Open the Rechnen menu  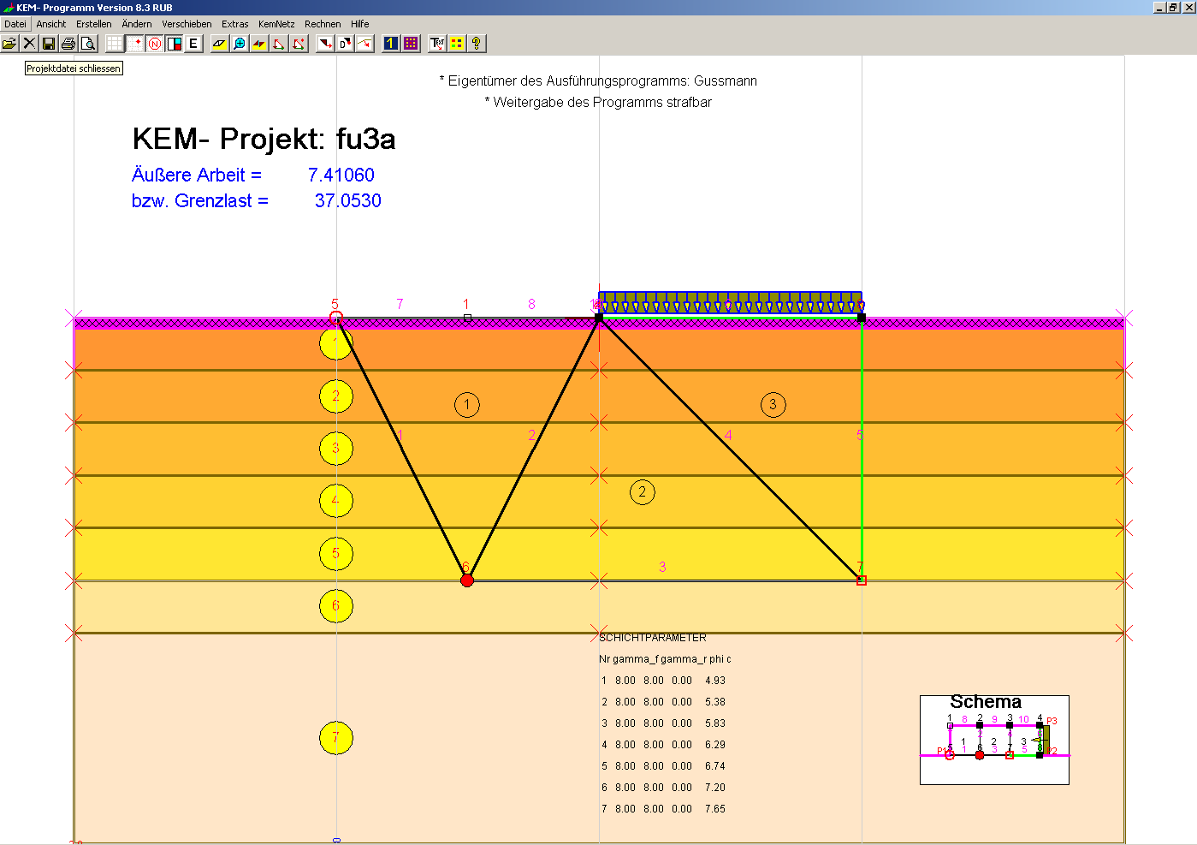[x=323, y=24]
